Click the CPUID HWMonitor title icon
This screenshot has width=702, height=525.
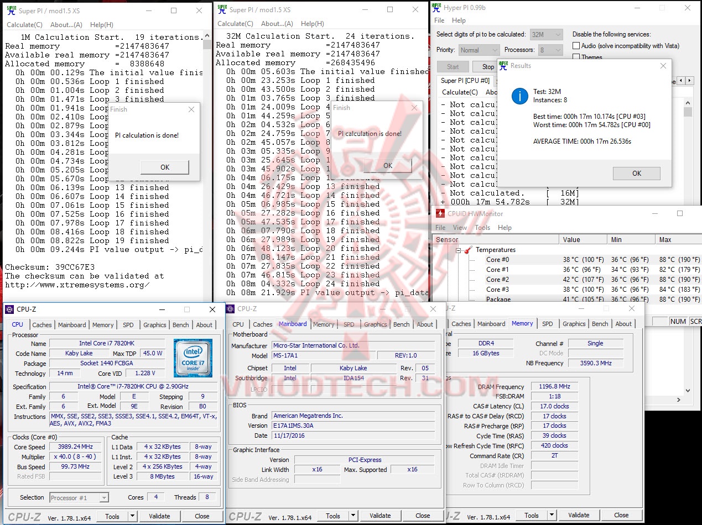(x=440, y=213)
